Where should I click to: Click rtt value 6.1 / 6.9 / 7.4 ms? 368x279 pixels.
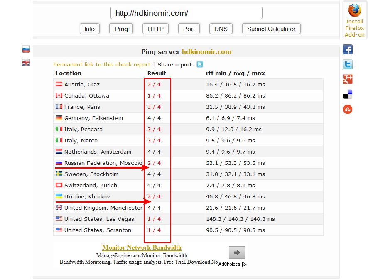(x=231, y=118)
